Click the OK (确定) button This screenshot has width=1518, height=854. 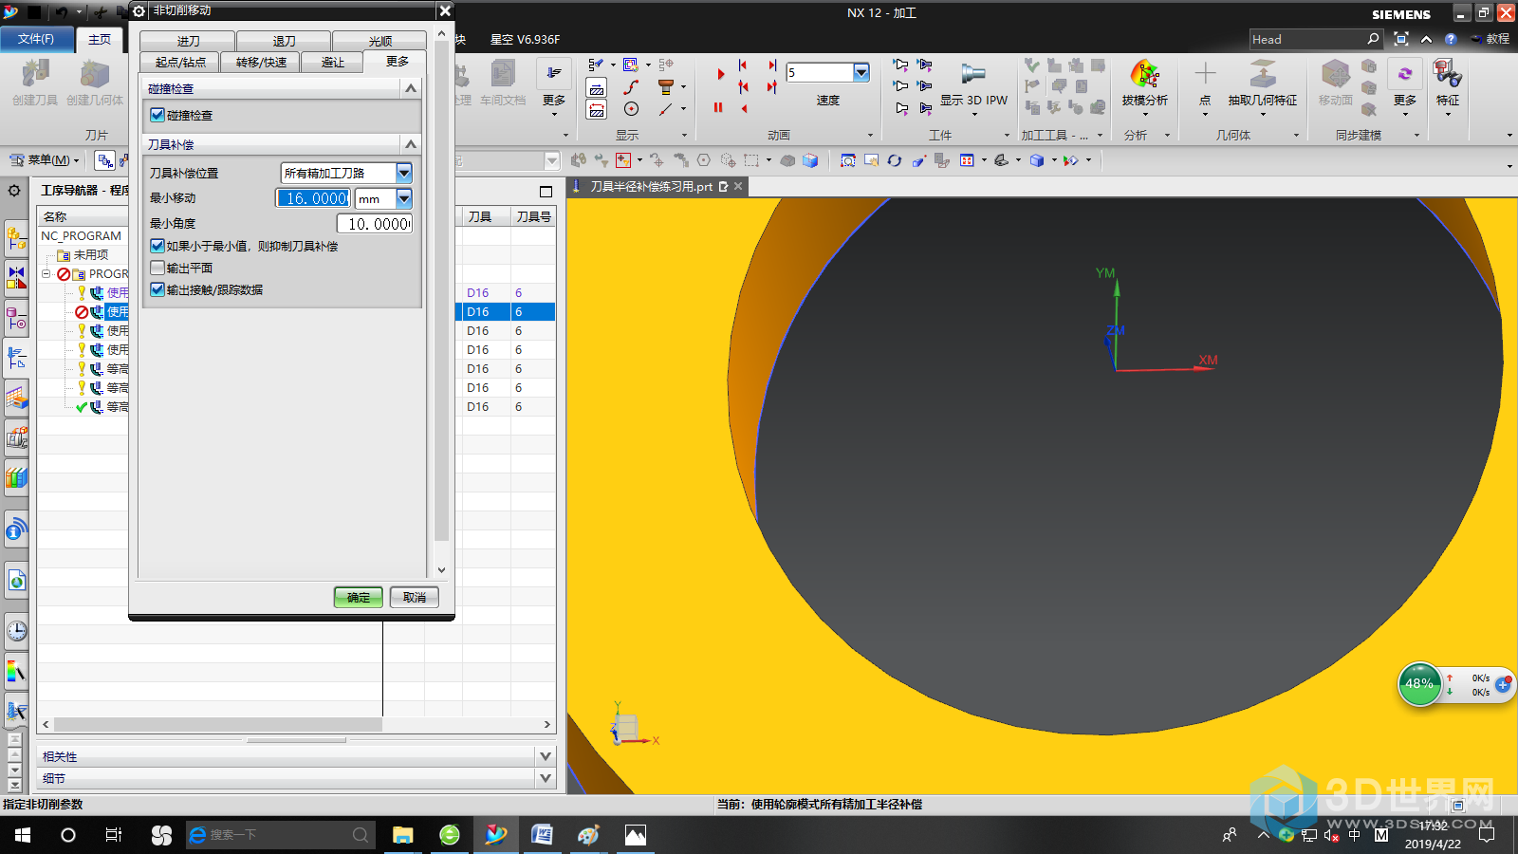click(359, 597)
